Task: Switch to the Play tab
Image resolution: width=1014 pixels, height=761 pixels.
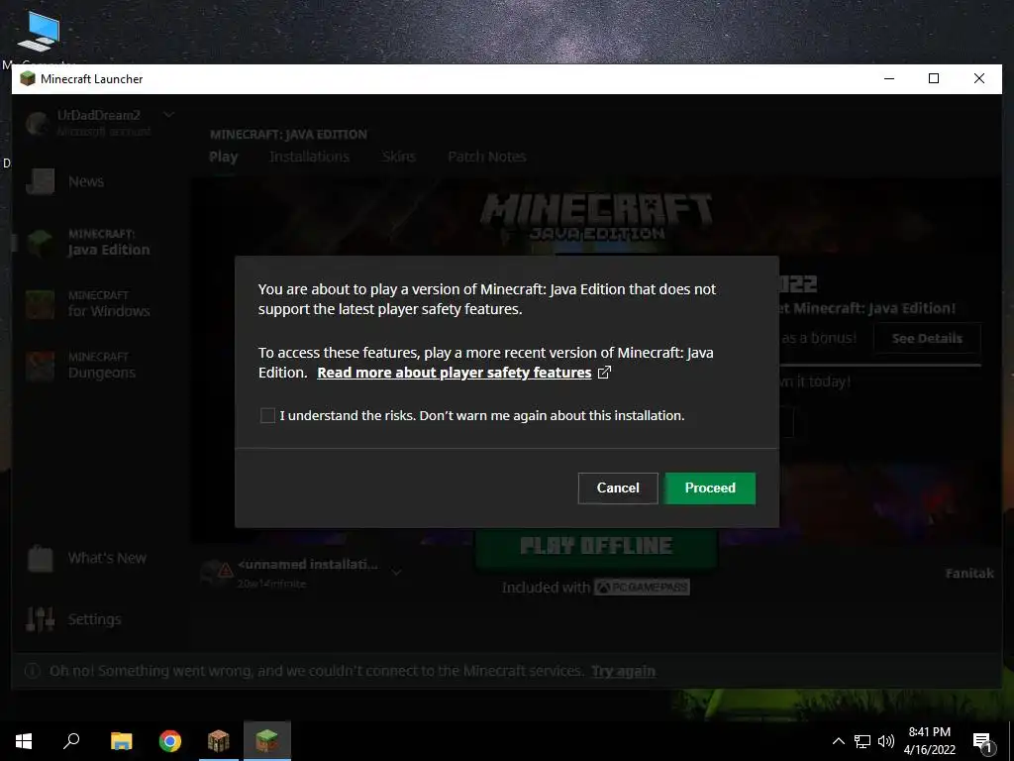Action: pyautogui.click(x=223, y=157)
